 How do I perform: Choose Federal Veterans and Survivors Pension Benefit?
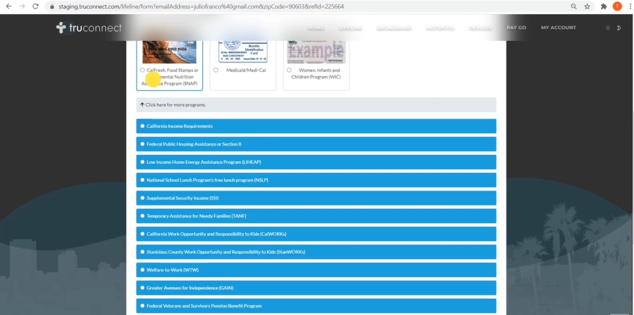tap(316, 306)
